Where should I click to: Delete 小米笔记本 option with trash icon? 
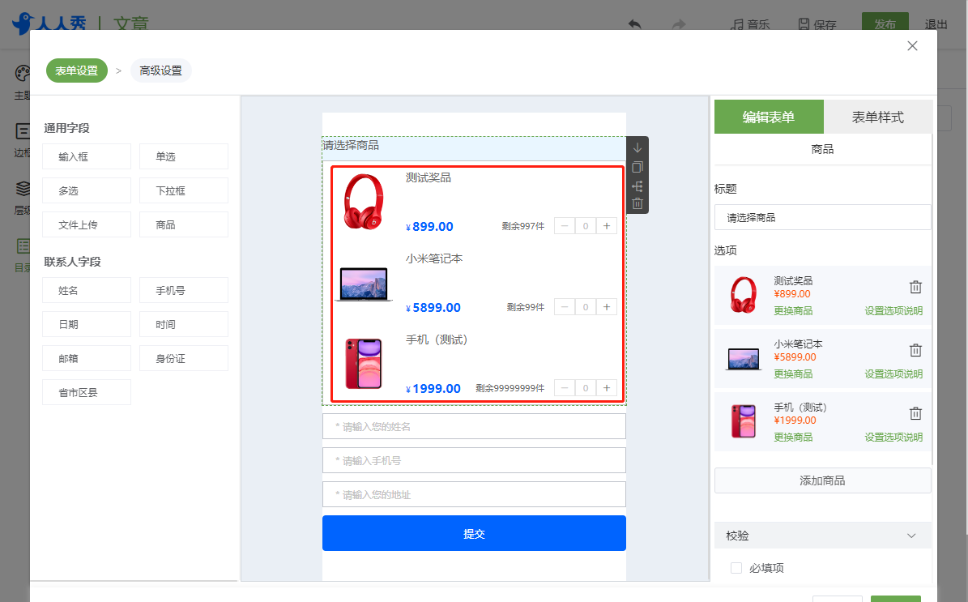click(915, 350)
